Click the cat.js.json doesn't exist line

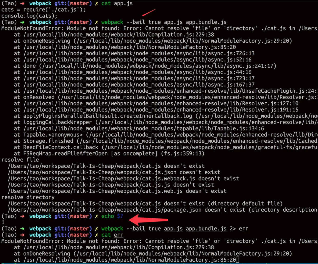pyautogui.click(x=114, y=172)
